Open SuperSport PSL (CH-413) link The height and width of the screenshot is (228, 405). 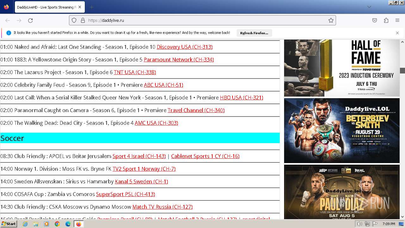pos(126,194)
